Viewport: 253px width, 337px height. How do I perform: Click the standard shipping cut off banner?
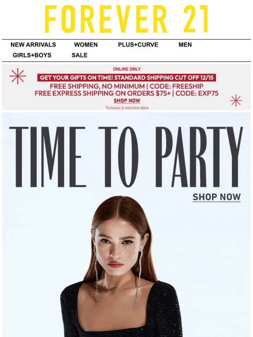(x=126, y=78)
